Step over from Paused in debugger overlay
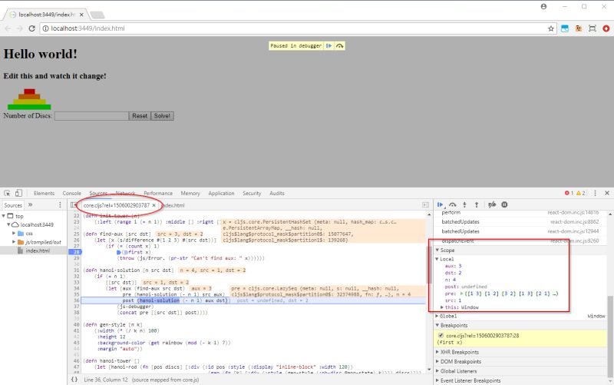 click(339, 46)
